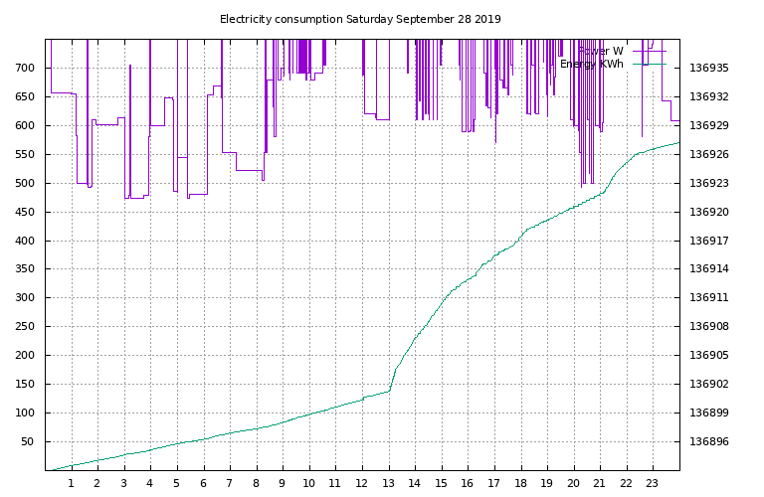Click right axis value 136899
The image size is (764, 497).
(709, 413)
